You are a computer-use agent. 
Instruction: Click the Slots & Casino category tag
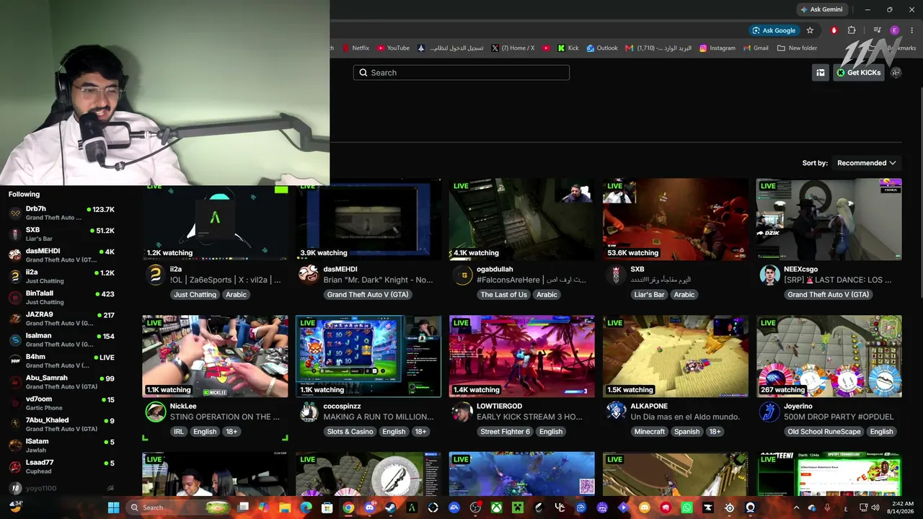click(350, 431)
